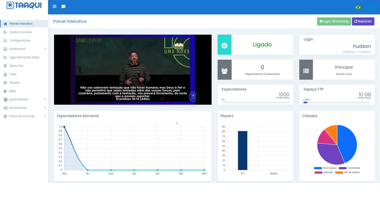Click the Espaço FTP usage progress bar
The image size is (380, 200).
coord(337,102)
